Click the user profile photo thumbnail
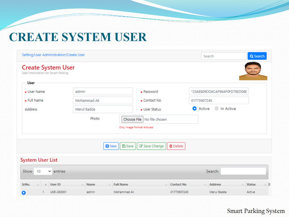This screenshot has height=217, width=289. point(253,71)
